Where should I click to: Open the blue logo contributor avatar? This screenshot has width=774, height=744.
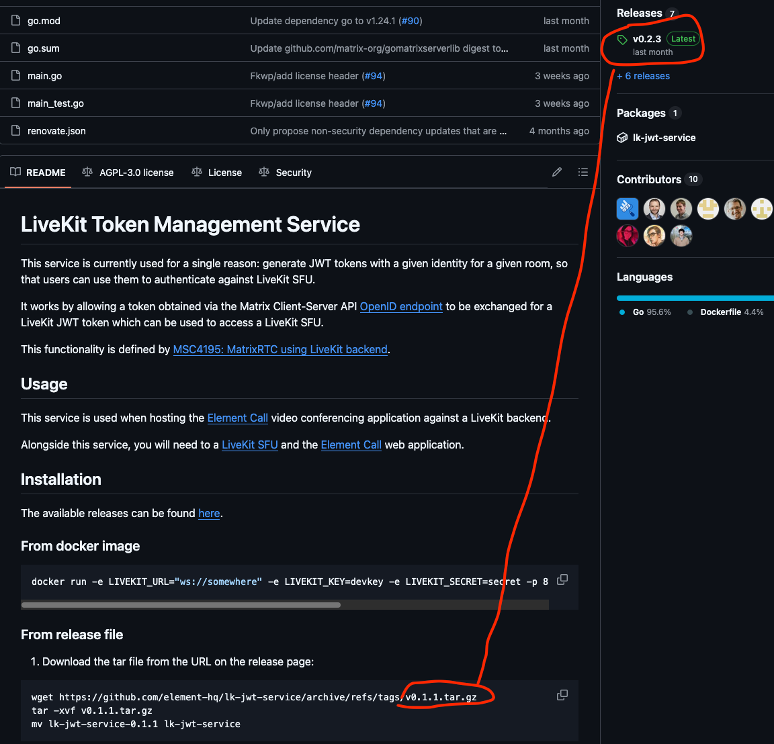628,209
